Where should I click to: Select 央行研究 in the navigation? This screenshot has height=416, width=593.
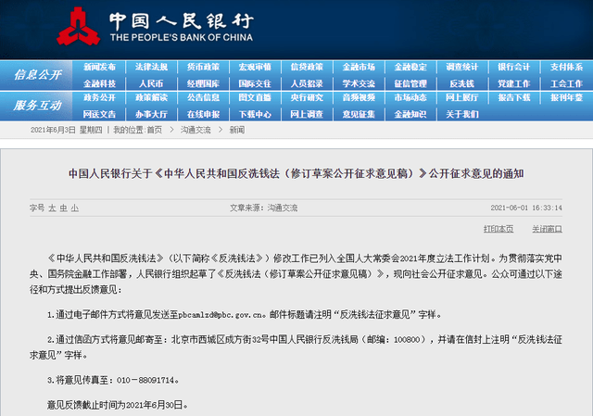point(307,97)
